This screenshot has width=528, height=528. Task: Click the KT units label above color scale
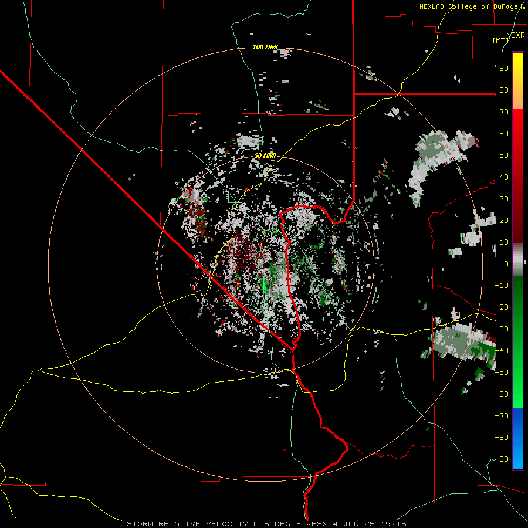coord(501,40)
